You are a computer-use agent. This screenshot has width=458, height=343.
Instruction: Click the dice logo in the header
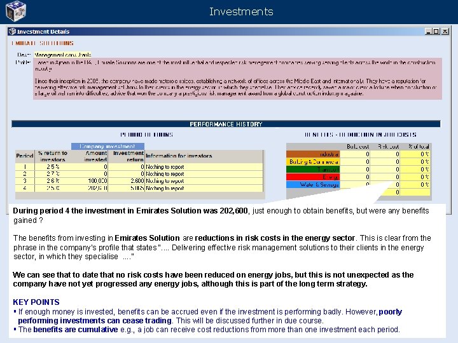click(16, 11)
